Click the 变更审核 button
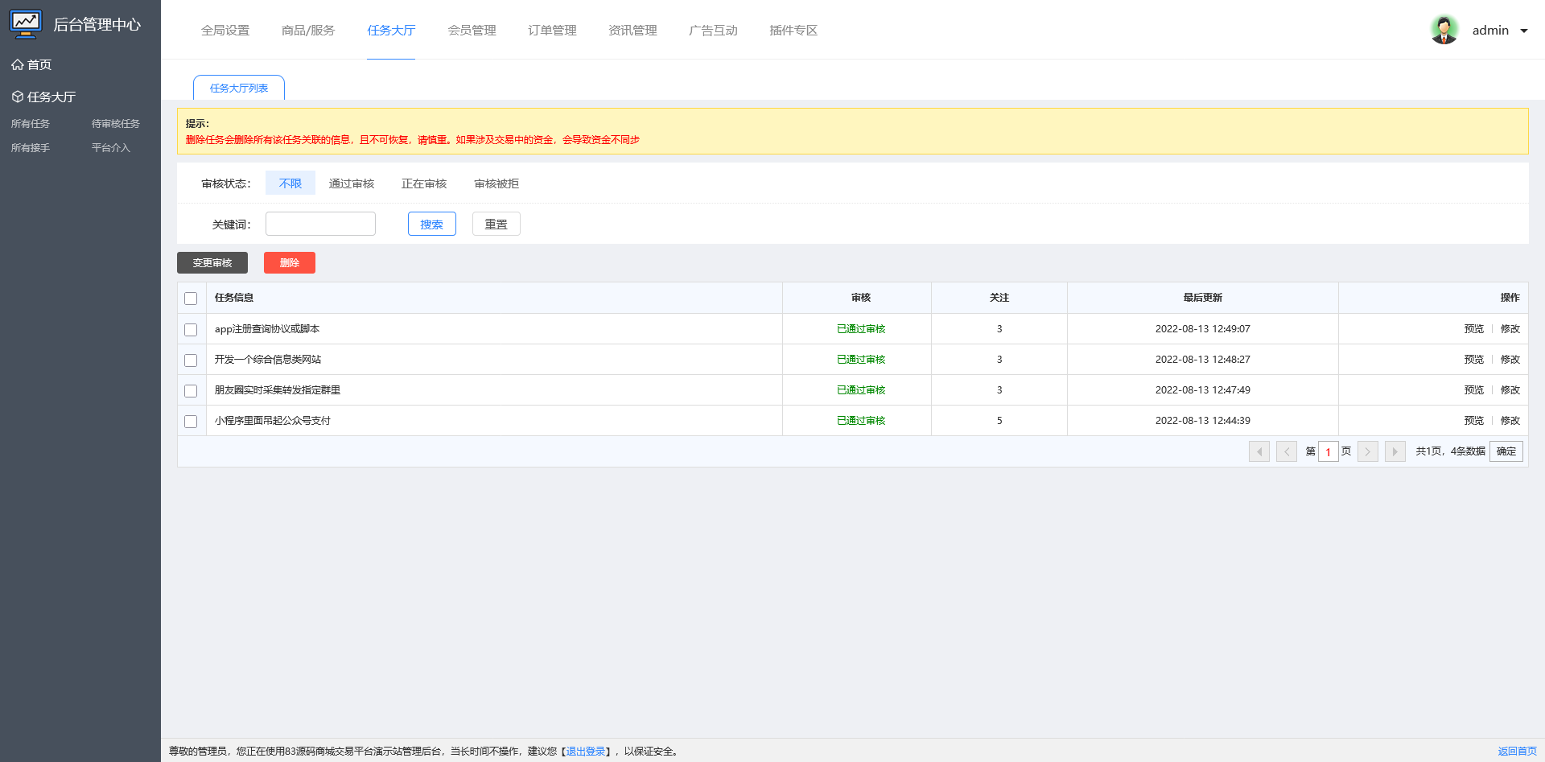The height and width of the screenshot is (762, 1545). (212, 263)
